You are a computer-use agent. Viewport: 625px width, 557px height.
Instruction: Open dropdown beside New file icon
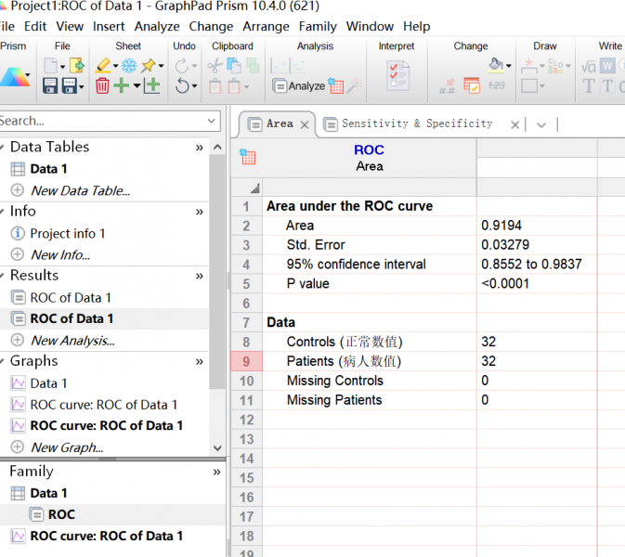click(62, 66)
